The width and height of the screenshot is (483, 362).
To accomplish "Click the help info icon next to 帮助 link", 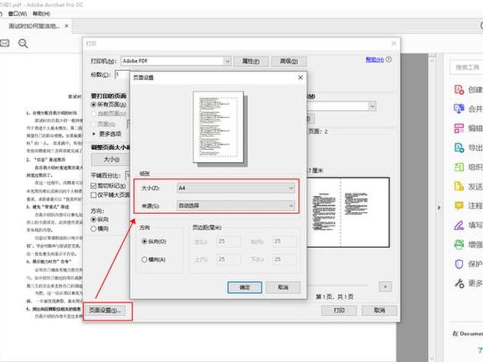I will click(389, 59).
